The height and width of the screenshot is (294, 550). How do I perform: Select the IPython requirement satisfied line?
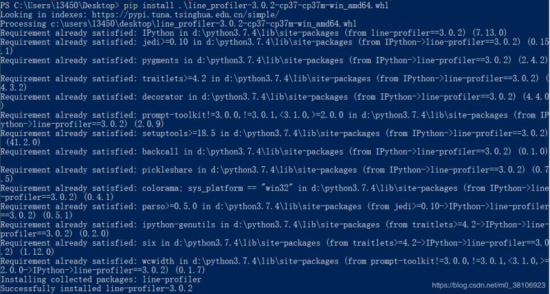[254, 33]
